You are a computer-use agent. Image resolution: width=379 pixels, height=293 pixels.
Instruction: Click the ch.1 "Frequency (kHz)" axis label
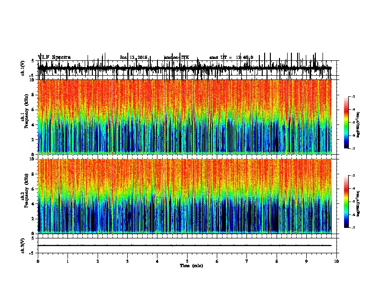(x=26, y=111)
